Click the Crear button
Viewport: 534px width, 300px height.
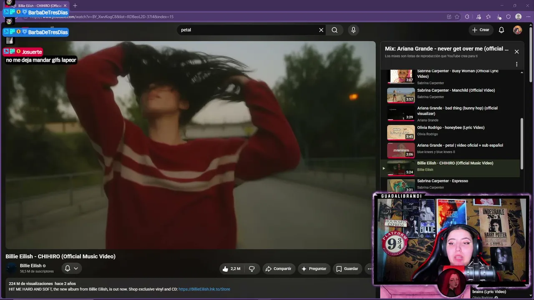click(481, 30)
